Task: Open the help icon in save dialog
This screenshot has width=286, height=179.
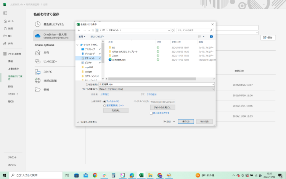Action: coord(211,37)
